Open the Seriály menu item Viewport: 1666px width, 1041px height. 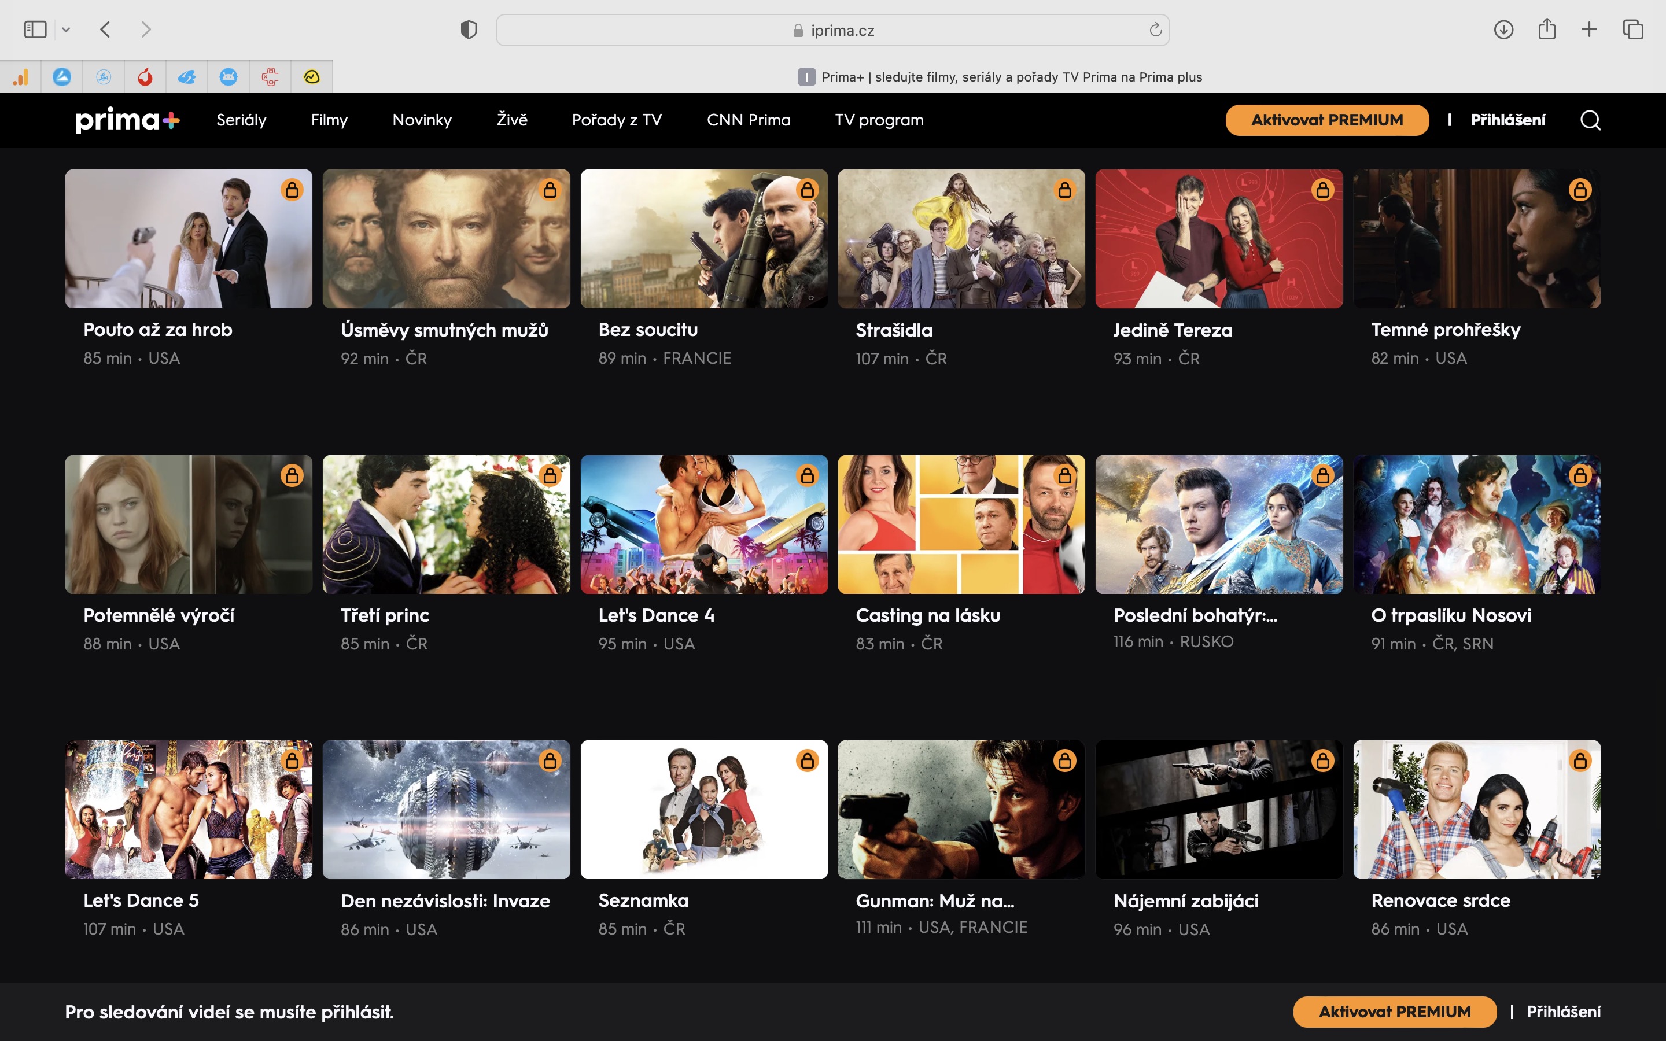tap(241, 120)
